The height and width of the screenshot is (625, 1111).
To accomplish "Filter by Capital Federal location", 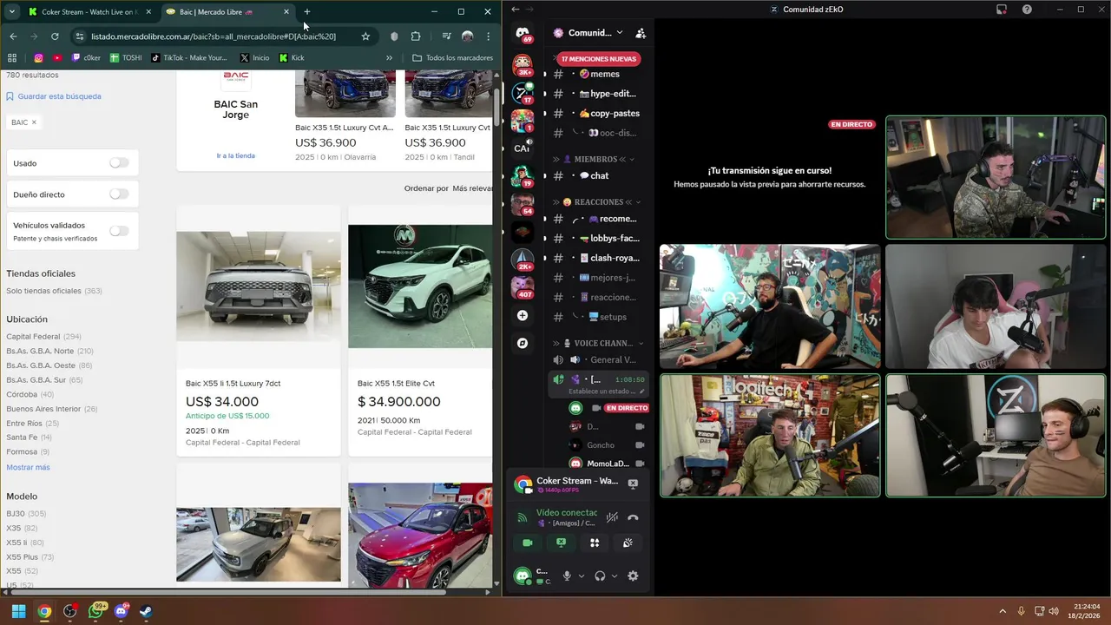I will point(33,337).
